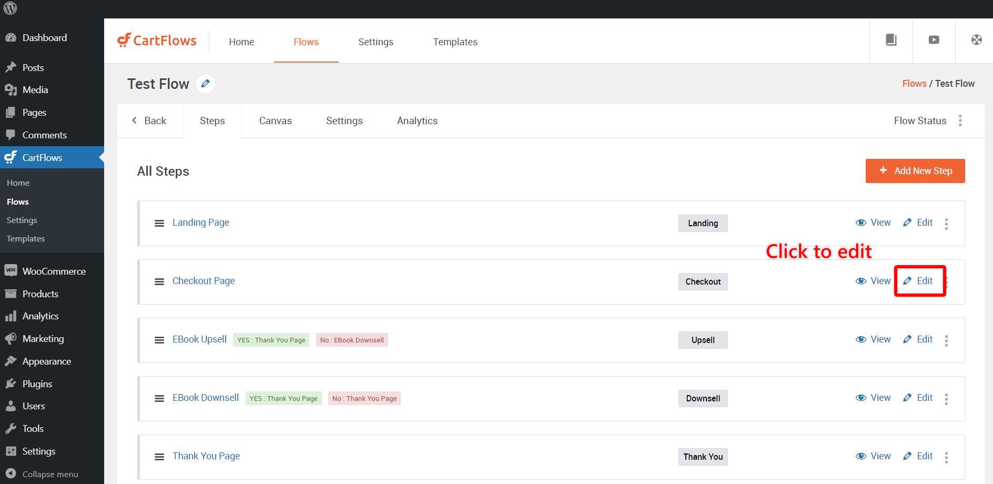View the Thank You Page step

pyautogui.click(x=873, y=456)
